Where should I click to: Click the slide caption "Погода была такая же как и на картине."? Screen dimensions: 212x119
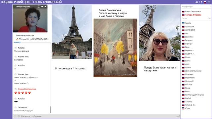tap(160, 69)
